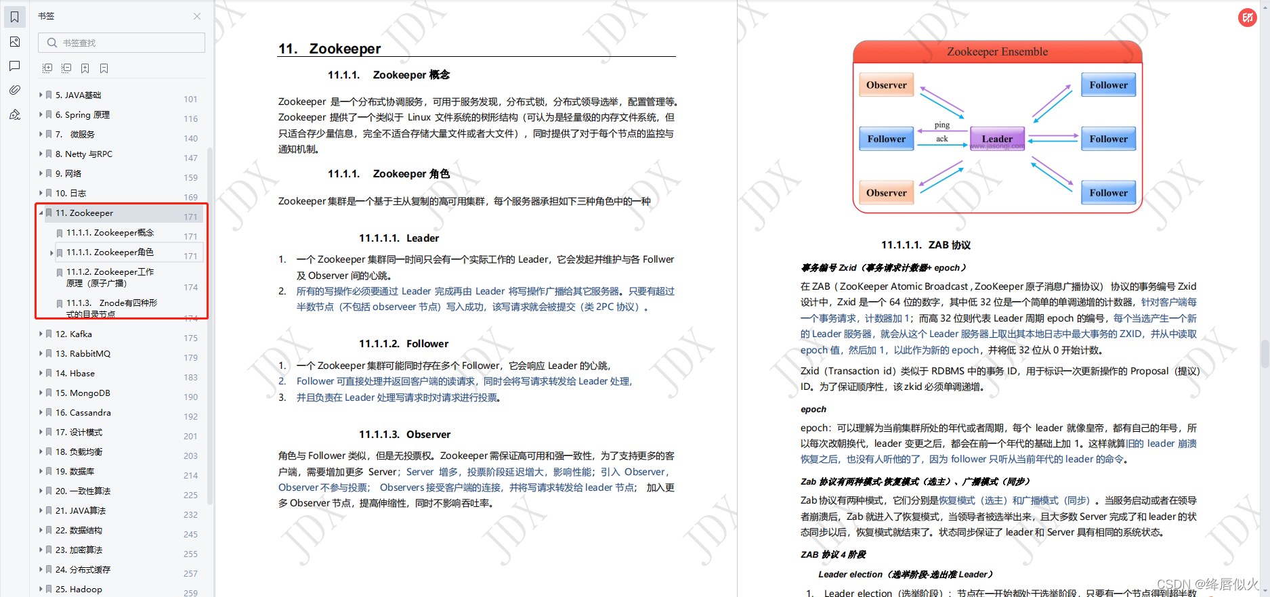Click the bookmark icon beside 21. JAVA算法
This screenshot has width=1270, height=597.
tap(49, 510)
